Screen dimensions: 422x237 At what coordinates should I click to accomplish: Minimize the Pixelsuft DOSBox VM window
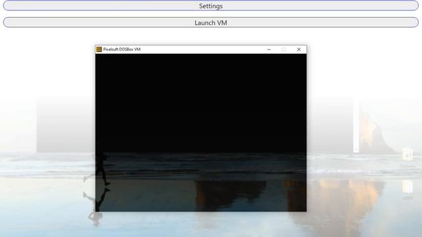(268, 49)
